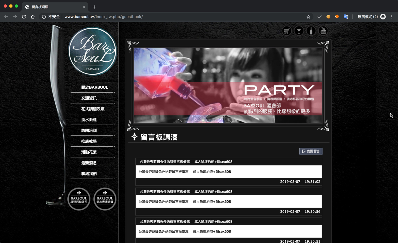
Task: Click the orange extension icon
Action: coord(337,17)
